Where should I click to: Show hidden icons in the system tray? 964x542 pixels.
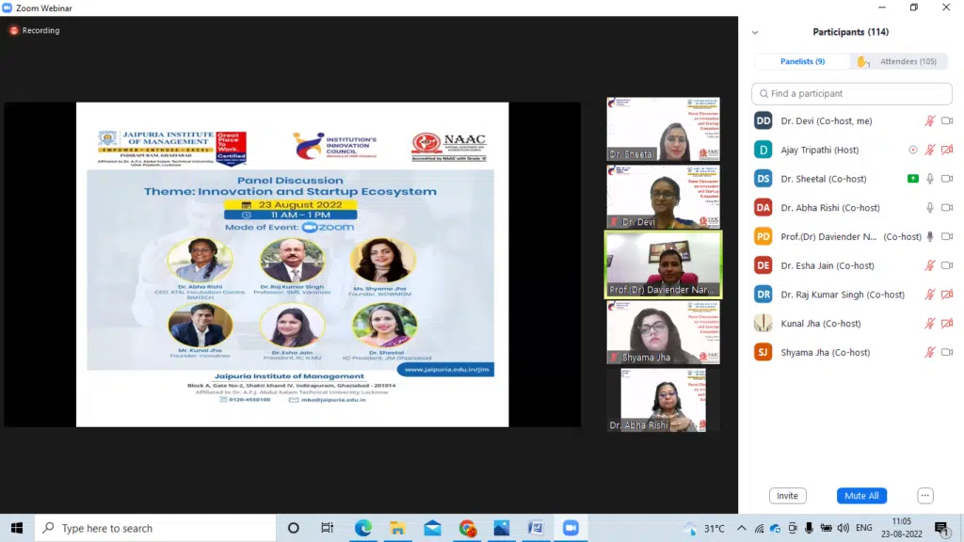[741, 528]
